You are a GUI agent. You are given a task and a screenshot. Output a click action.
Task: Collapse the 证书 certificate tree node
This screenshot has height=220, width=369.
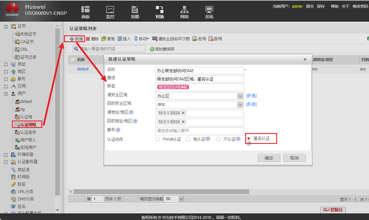pyautogui.click(x=6, y=27)
